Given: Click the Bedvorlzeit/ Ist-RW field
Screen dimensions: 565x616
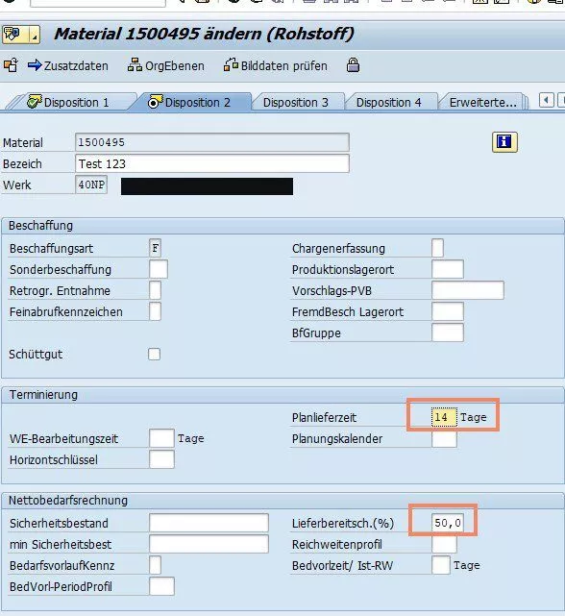Looking at the screenshot, I should (x=441, y=565).
